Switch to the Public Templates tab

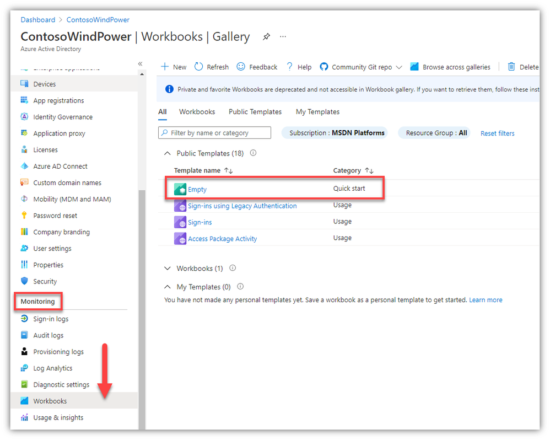pos(255,112)
